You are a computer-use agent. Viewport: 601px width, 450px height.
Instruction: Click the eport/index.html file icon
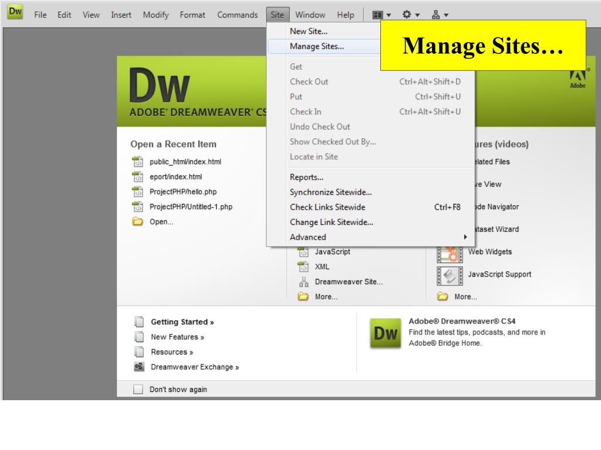(x=137, y=176)
